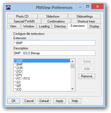The image size is (111, 113).
Task: Select the *.DCX extension
Action: 42,72
